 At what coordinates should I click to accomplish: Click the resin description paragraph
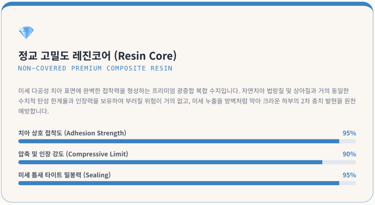click(187, 101)
